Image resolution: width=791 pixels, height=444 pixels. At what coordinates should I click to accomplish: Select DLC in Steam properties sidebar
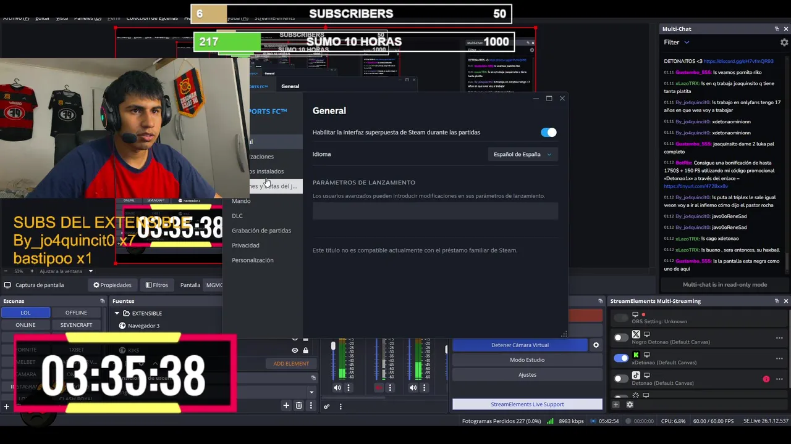(x=237, y=216)
